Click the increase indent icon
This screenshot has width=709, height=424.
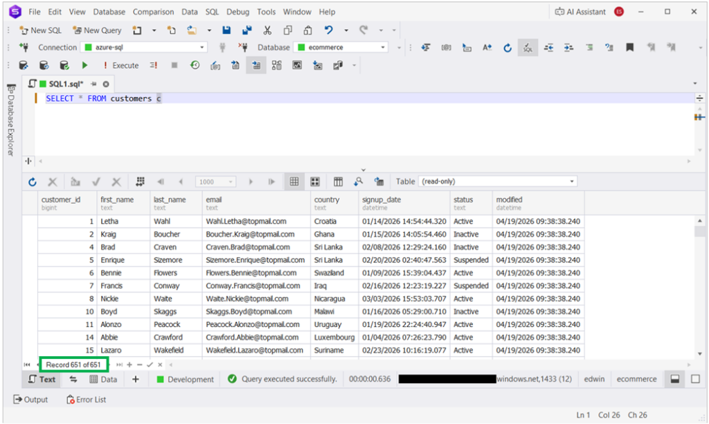pyautogui.click(x=569, y=48)
